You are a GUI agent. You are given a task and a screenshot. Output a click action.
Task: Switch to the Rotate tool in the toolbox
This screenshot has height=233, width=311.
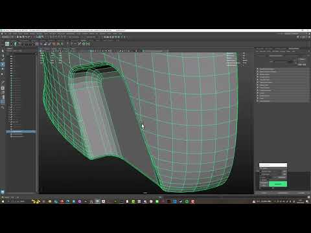tap(3, 69)
